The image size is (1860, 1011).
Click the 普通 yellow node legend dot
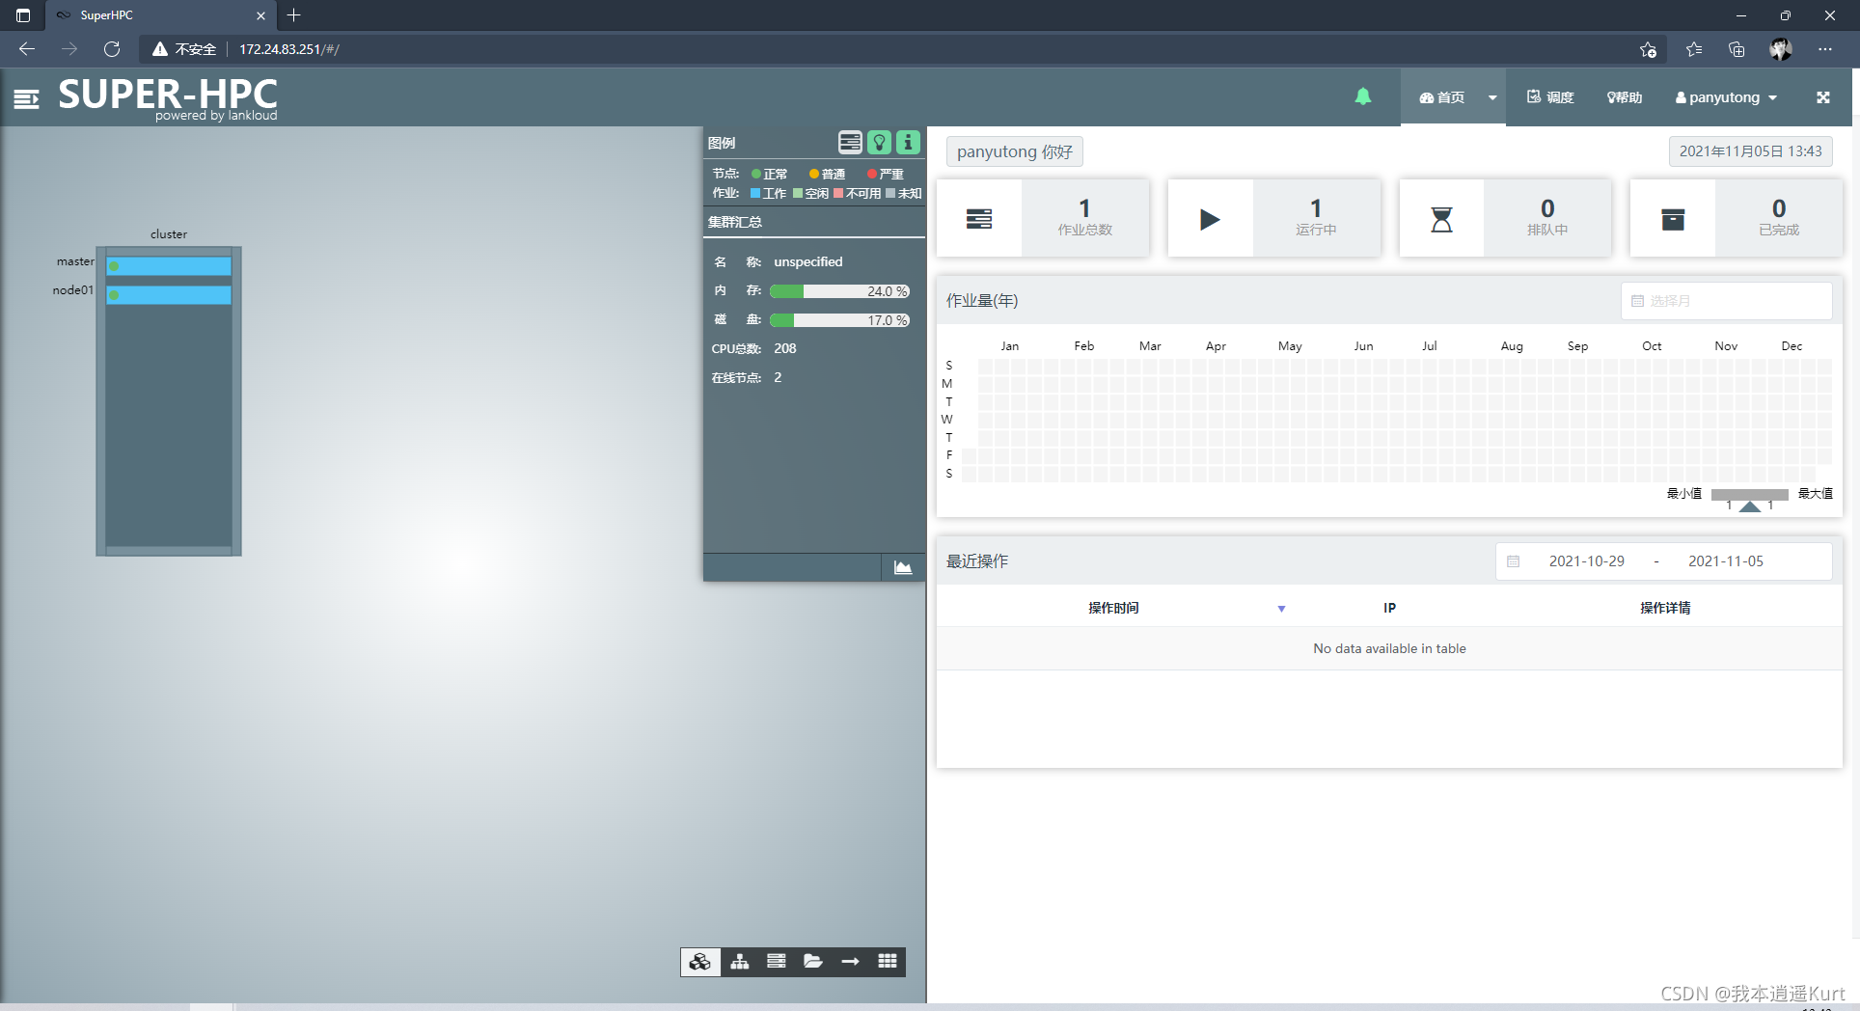814,175
